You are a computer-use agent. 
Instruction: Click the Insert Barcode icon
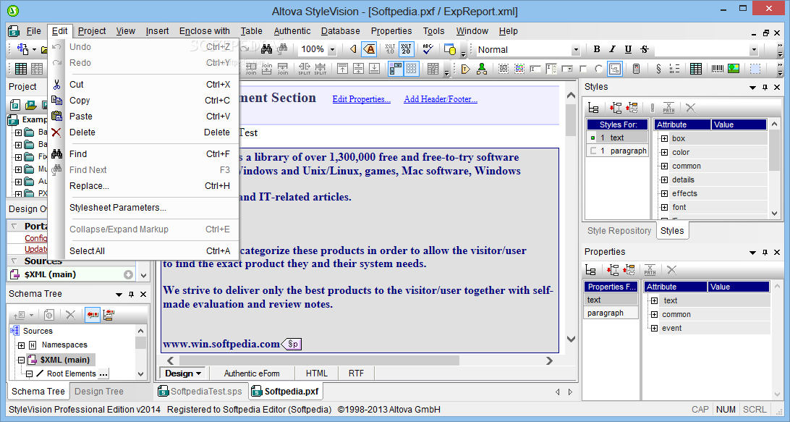tap(718, 69)
